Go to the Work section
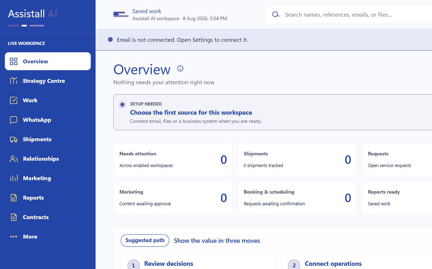 pyautogui.click(x=48, y=100)
